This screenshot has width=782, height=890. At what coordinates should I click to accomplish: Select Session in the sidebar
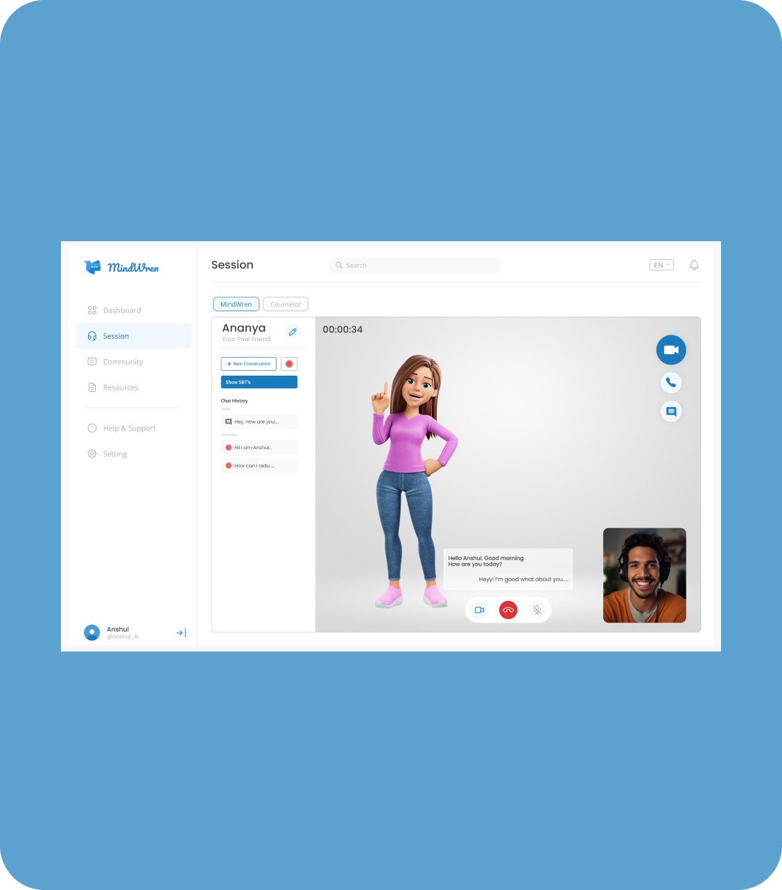(x=133, y=336)
